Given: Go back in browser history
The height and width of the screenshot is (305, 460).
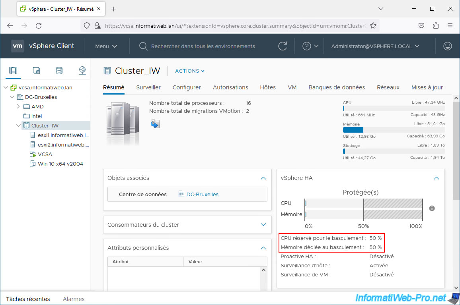Looking at the screenshot, I should (10, 26).
